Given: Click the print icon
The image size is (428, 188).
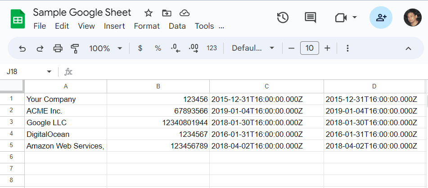Looking at the screenshot, I should coord(58,48).
